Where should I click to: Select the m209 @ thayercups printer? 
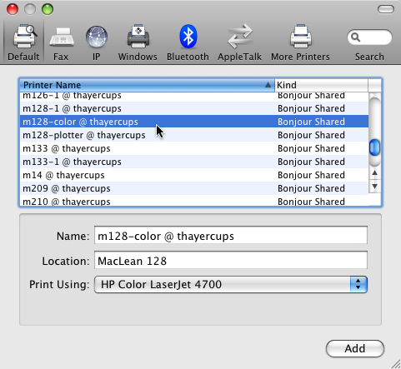click(194, 188)
